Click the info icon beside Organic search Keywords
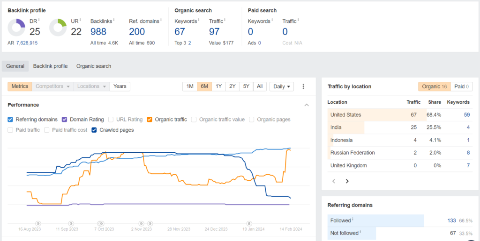 [198, 20]
